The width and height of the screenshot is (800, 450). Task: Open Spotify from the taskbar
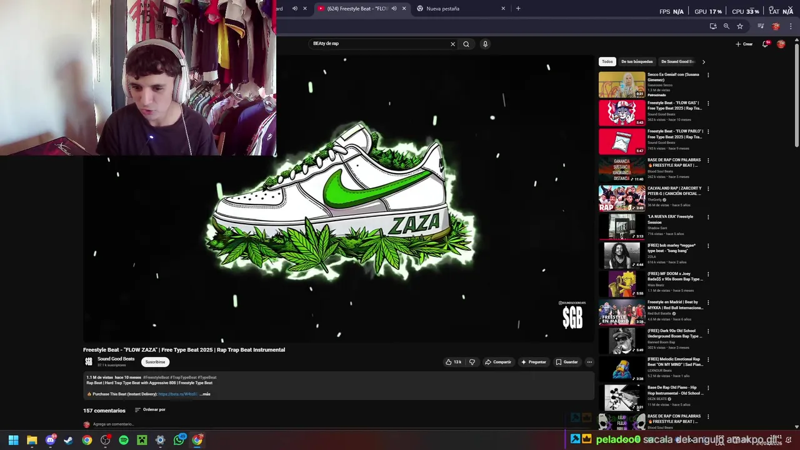124,440
